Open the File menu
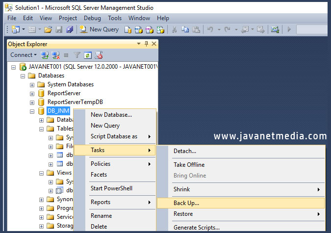331x233 pixels. (x=12, y=18)
